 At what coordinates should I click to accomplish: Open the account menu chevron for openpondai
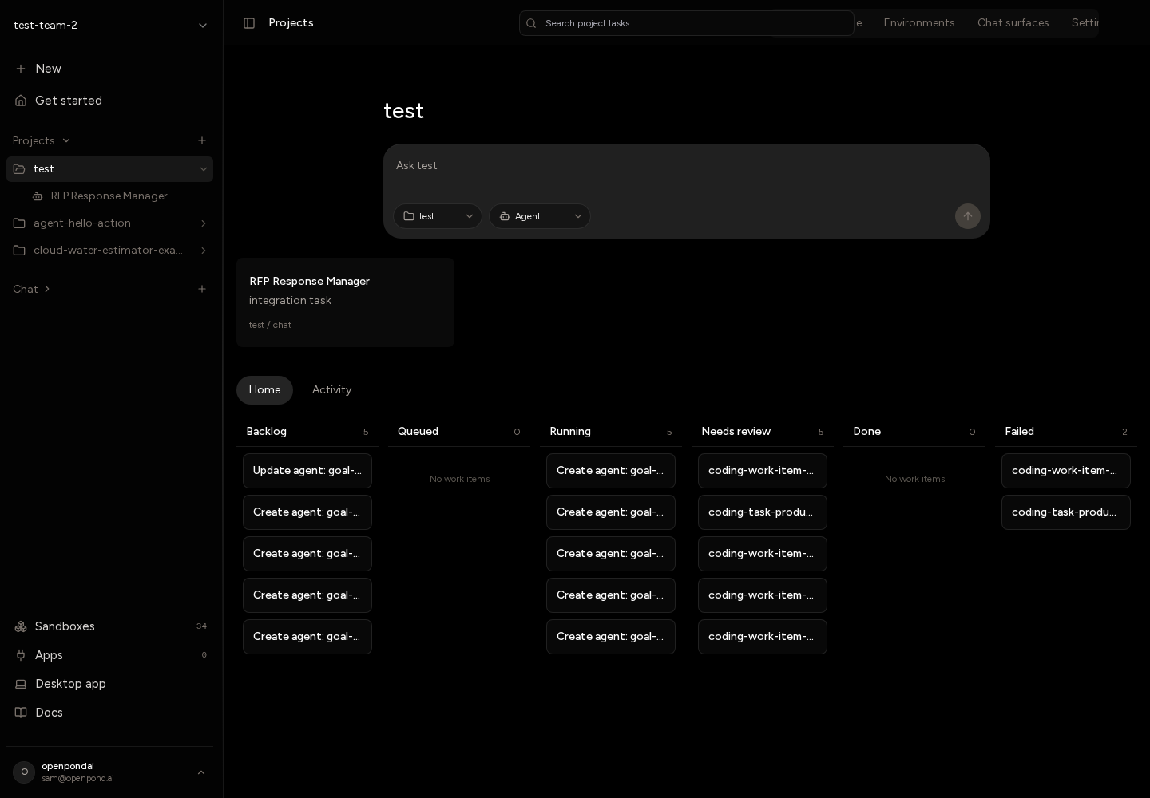[x=201, y=772]
